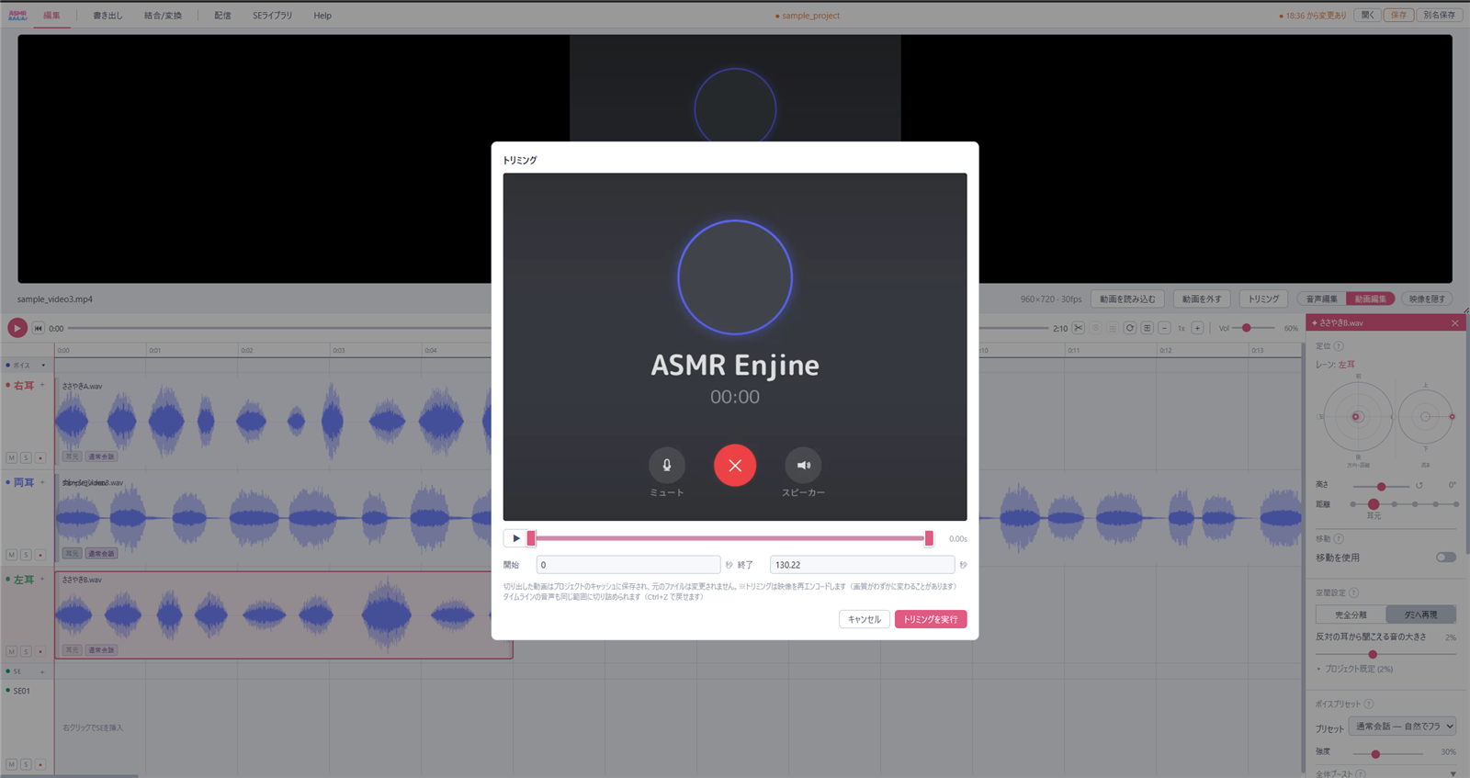Add a clip to the 両耳 track

[x=42, y=482]
